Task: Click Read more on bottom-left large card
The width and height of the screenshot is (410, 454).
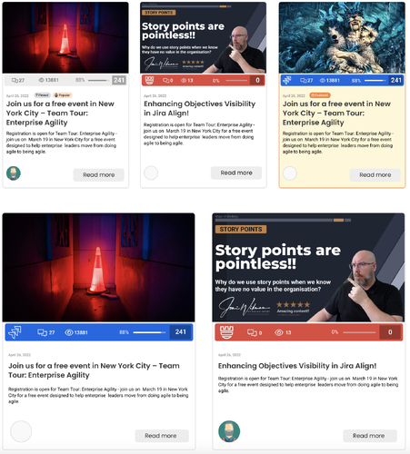Action: (x=161, y=436)
